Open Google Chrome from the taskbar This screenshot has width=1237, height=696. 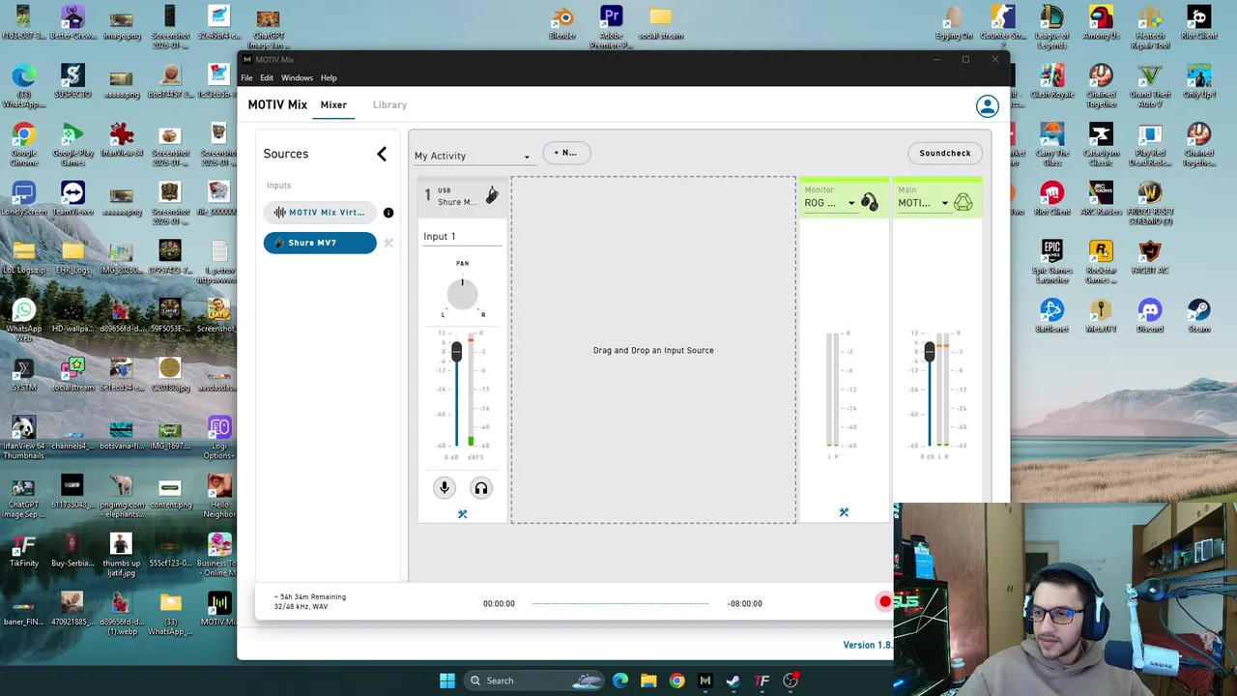click(676, 681)
